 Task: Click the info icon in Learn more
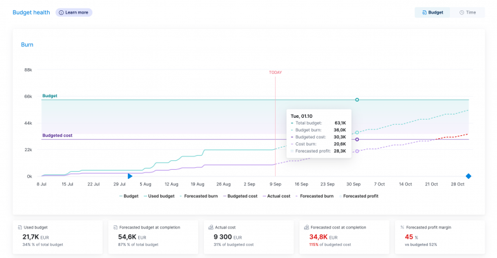click(61, 12)
